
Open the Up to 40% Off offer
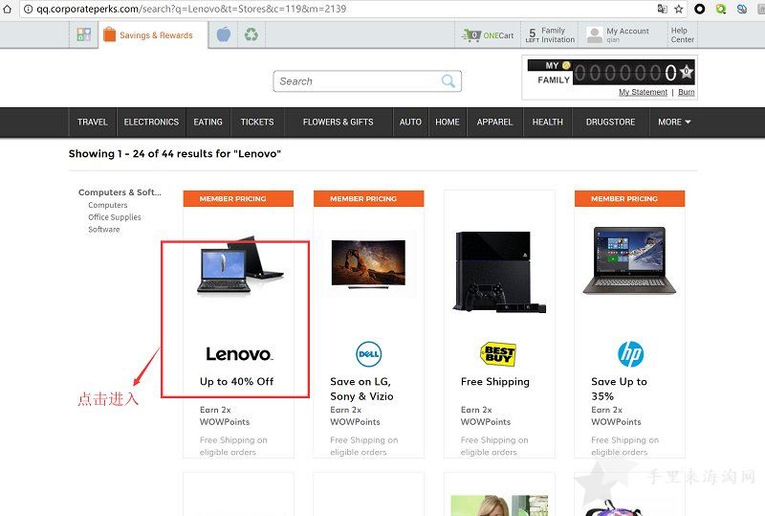(x=236, y=382)
